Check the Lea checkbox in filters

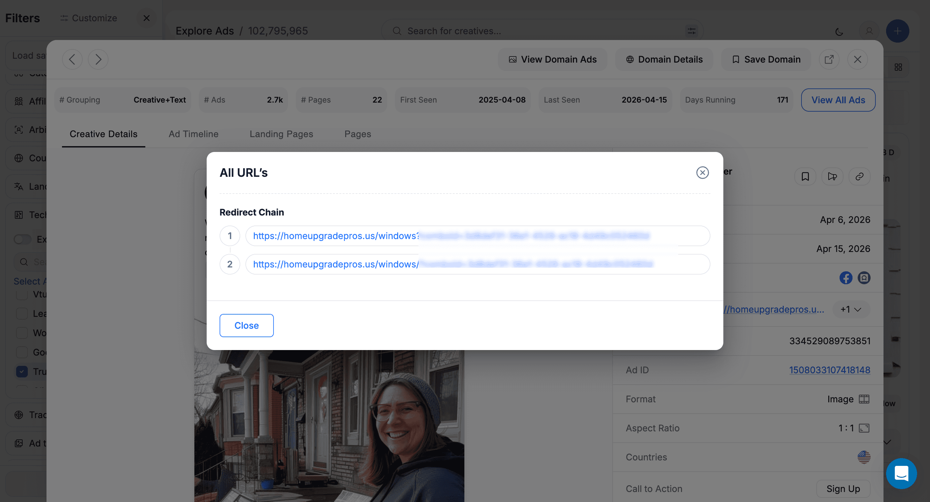[22, 313]
